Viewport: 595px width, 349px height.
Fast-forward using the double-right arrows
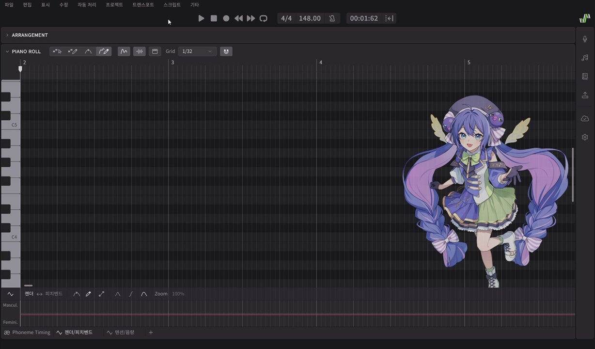click(251, 18)
